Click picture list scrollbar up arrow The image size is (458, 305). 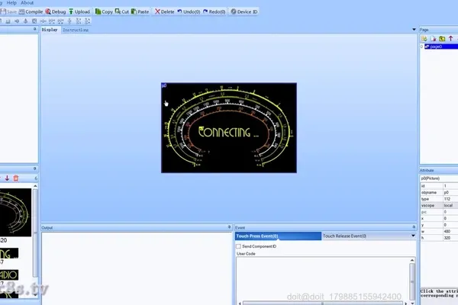point(35,186)
